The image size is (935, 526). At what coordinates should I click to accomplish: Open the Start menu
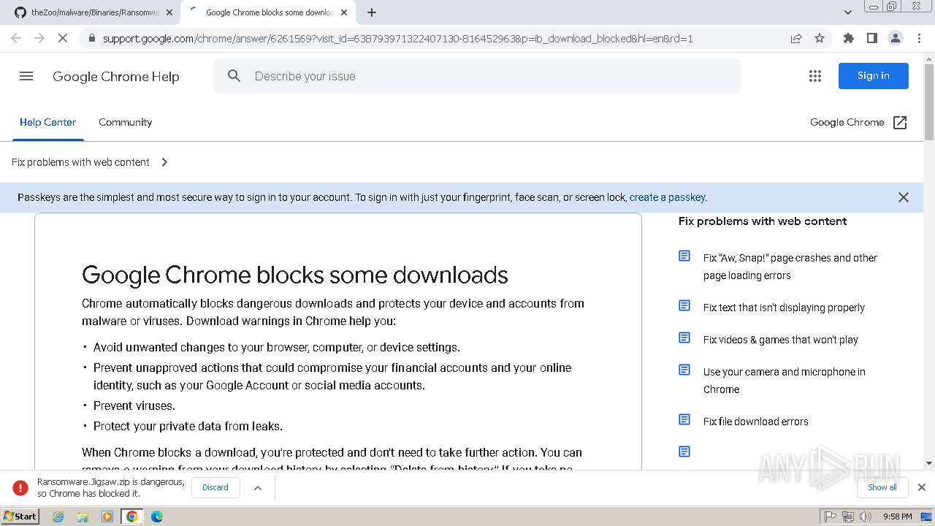click(x=20, y=517)
